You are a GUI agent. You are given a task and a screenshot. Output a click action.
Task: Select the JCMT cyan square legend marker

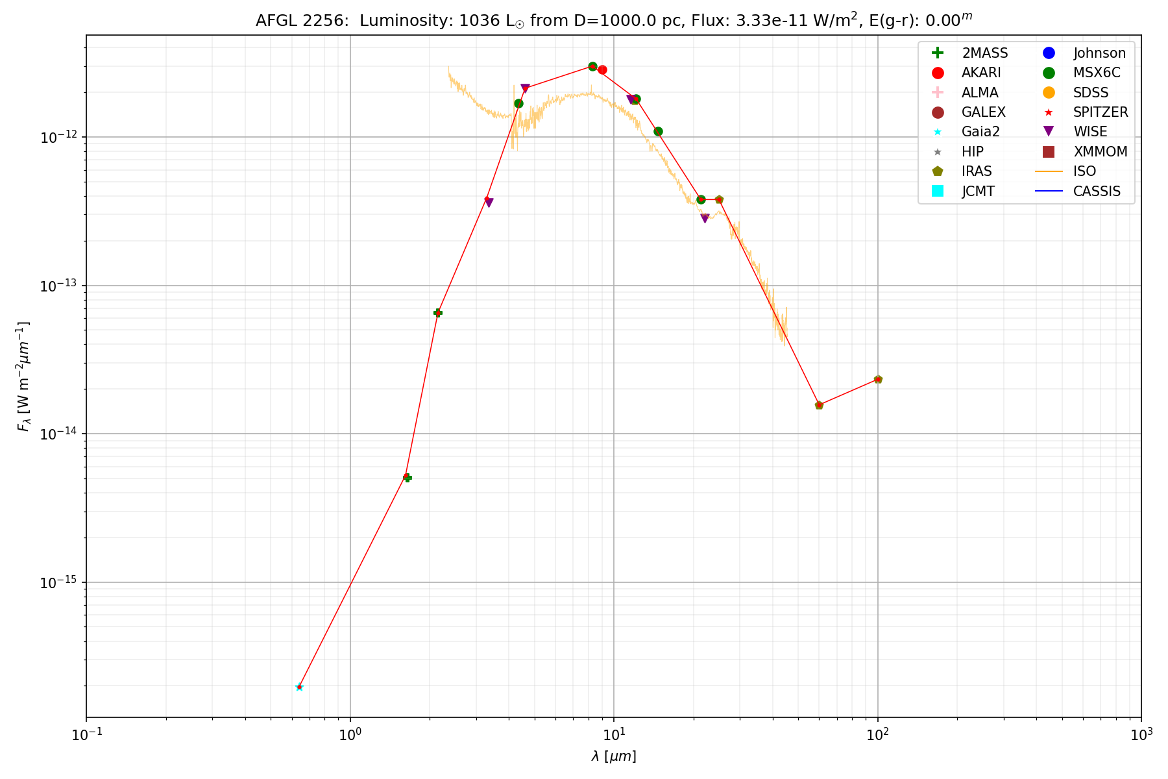click(937, 191)
